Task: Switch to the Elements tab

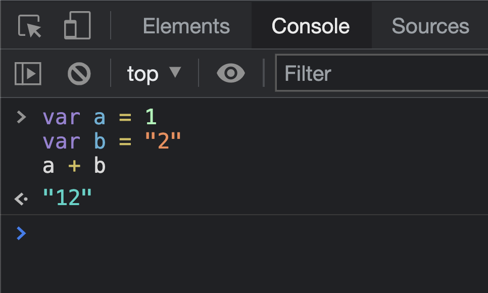Action: (x=186, y=25)
